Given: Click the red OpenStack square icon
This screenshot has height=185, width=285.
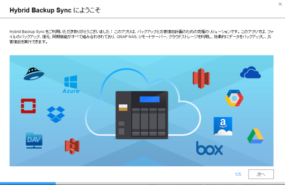Looking at the screenshot, I should coord(28,106).
